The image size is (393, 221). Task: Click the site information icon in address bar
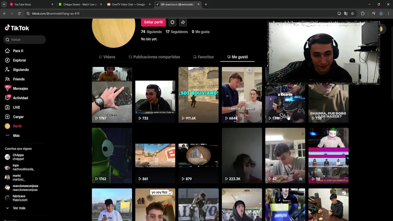click(x=28, y=14)
